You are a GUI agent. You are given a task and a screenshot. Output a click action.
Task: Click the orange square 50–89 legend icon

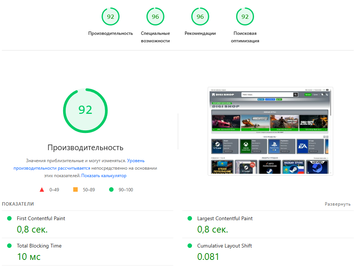(x=75, y=190)
